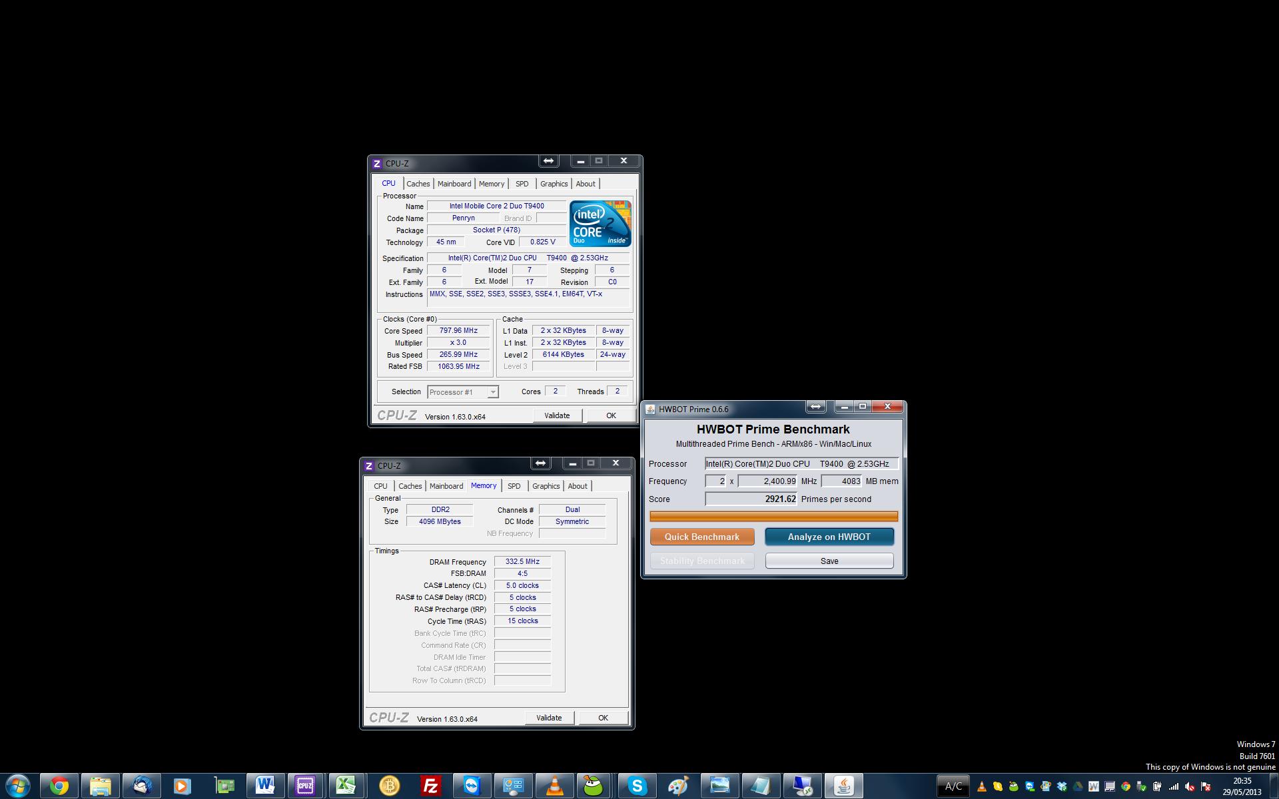Open the volume muted tray icon
This screenshot has width=1279, height=799.
click(1190, 786)
